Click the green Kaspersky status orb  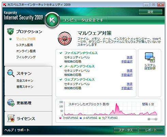coord(52,20)
